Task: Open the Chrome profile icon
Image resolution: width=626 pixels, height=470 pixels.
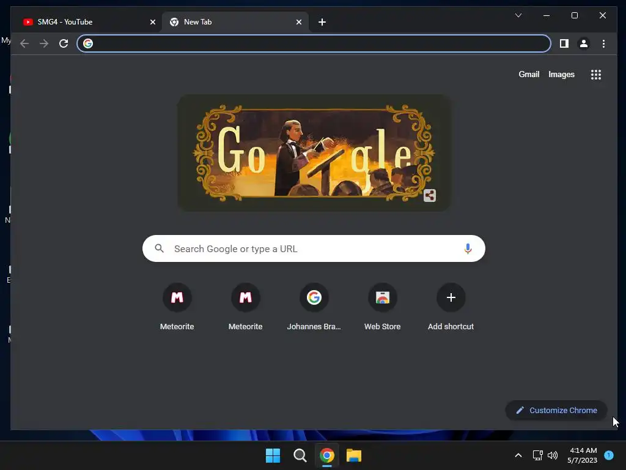Action: tap(583, 43)
